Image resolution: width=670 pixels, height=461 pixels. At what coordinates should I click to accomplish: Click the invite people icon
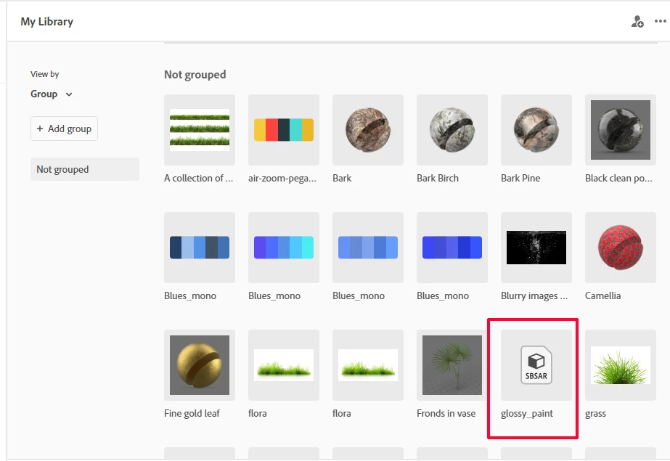[637, 21]
